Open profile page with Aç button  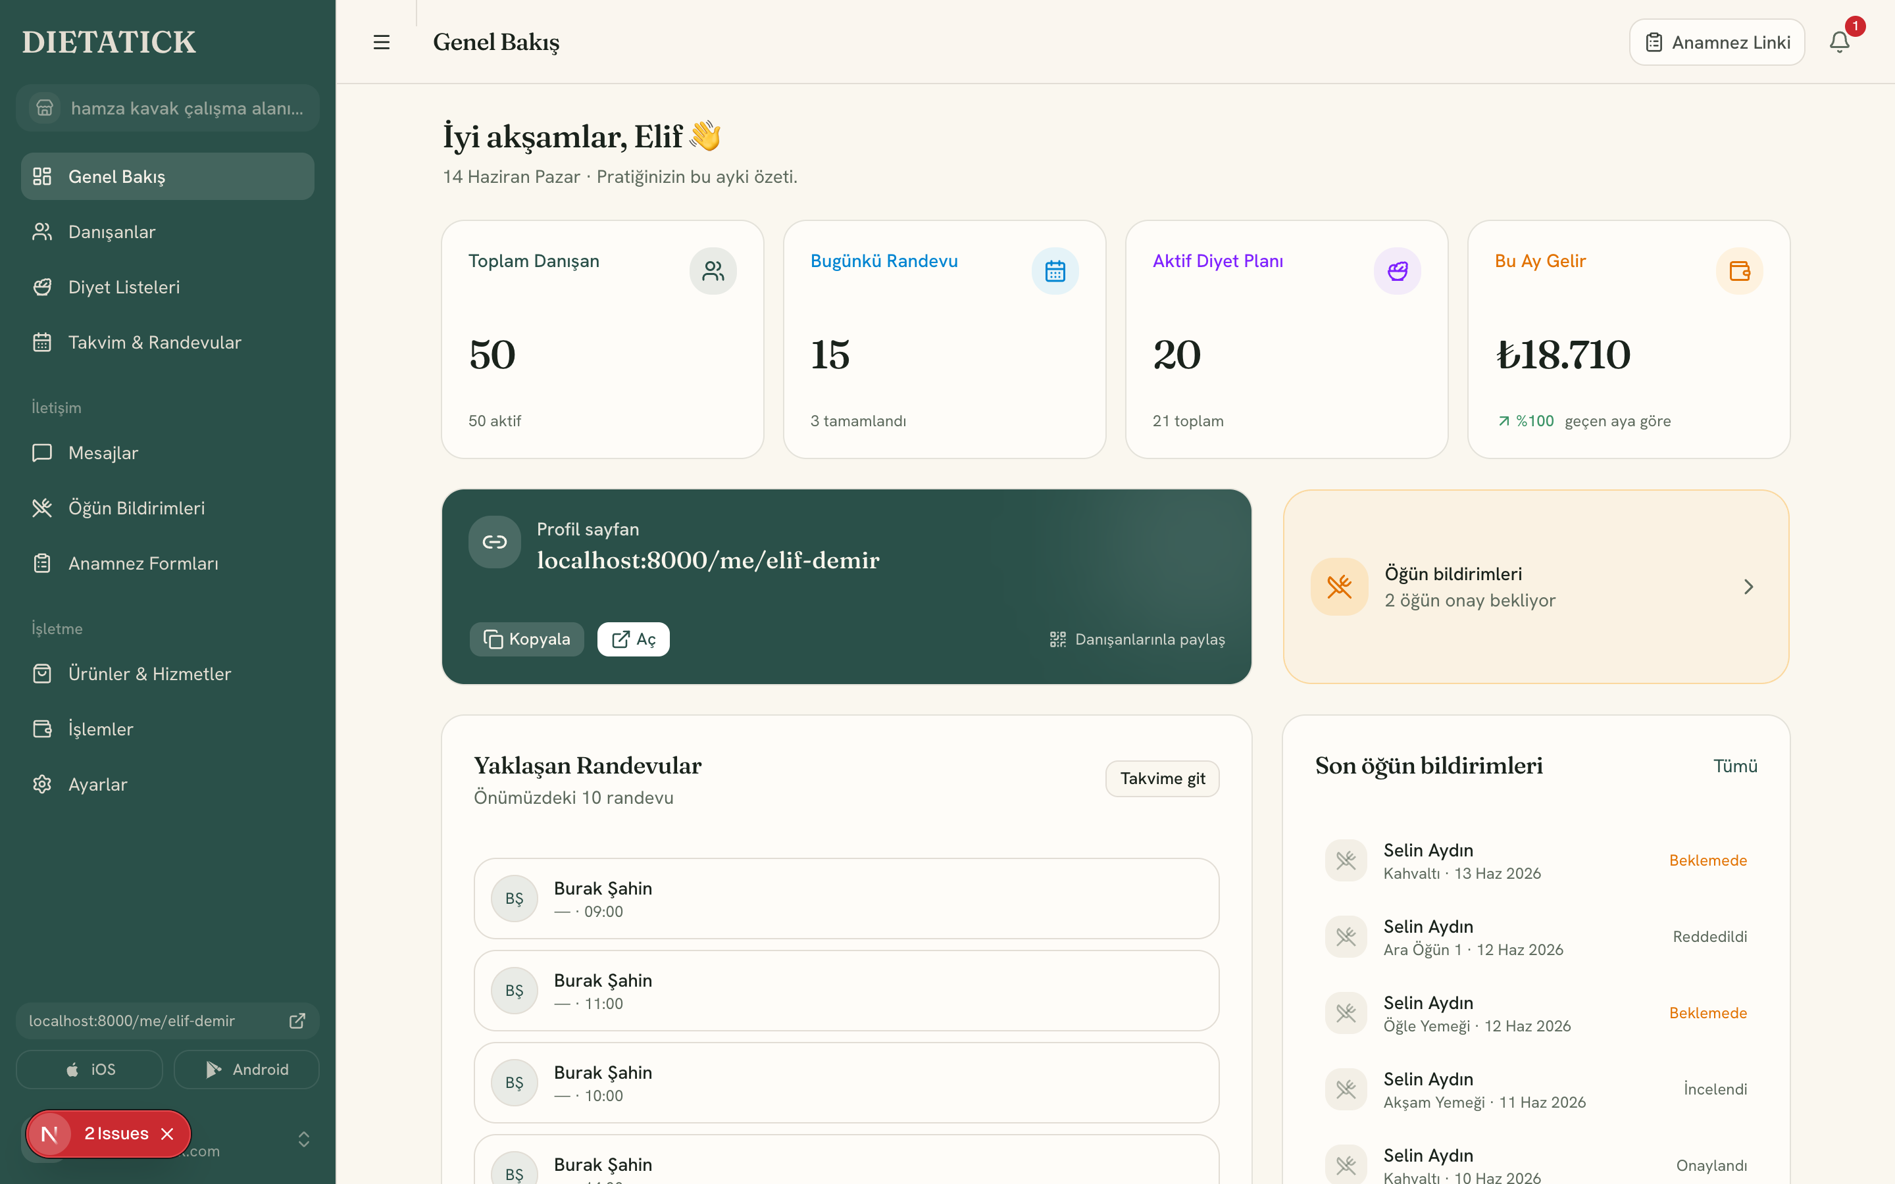[x=634, y=639]
